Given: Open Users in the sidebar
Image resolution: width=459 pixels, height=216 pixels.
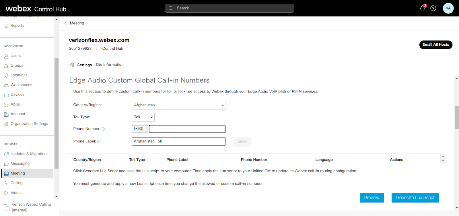Looking at the screenshot, I should 16,56.
